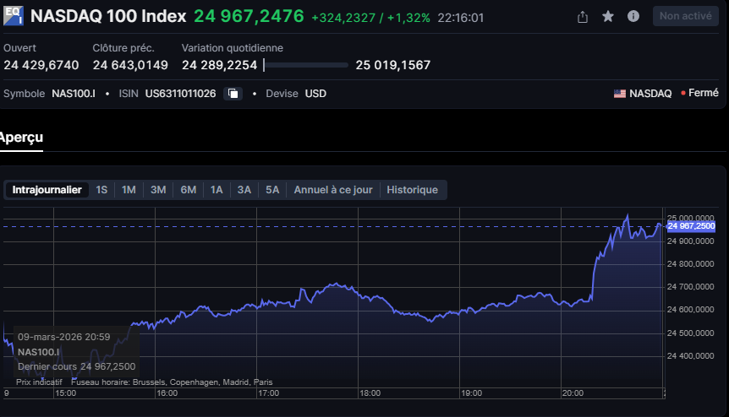
Task: Click the Clôture préc. value 24 643,0149
Action: click(130, 65)
